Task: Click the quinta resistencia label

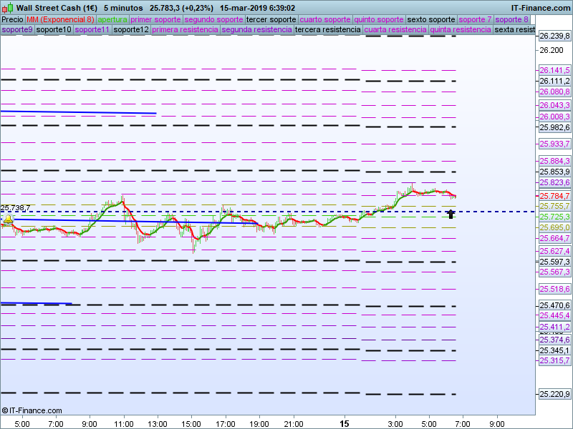Action: [x=461, y=30]
